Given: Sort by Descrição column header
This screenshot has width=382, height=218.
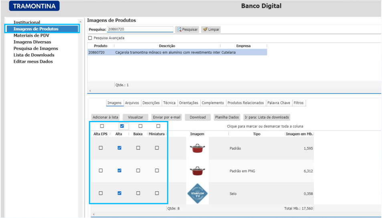Looking at the screenshot, I should click(x=167, y=46).
